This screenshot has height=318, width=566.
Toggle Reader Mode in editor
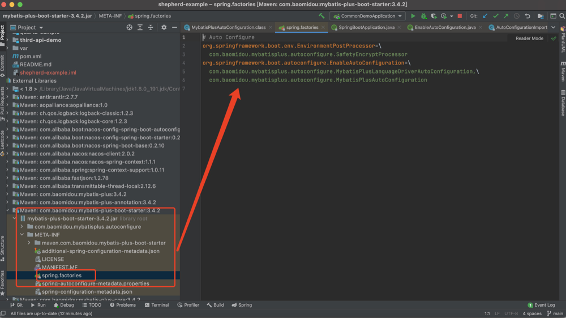[529, 38]
